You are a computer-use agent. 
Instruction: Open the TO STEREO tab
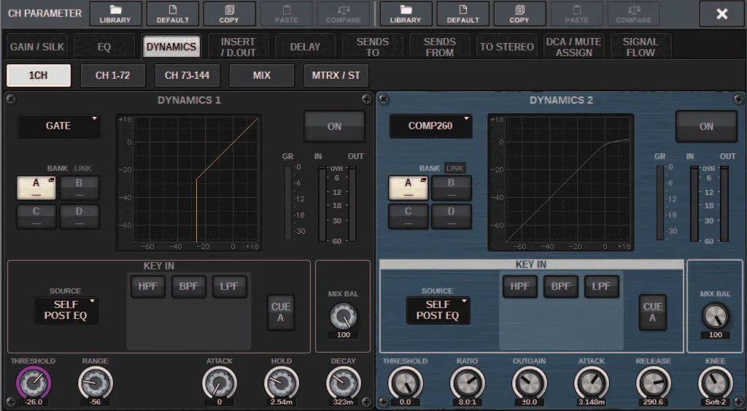click(x=507, y=47)
